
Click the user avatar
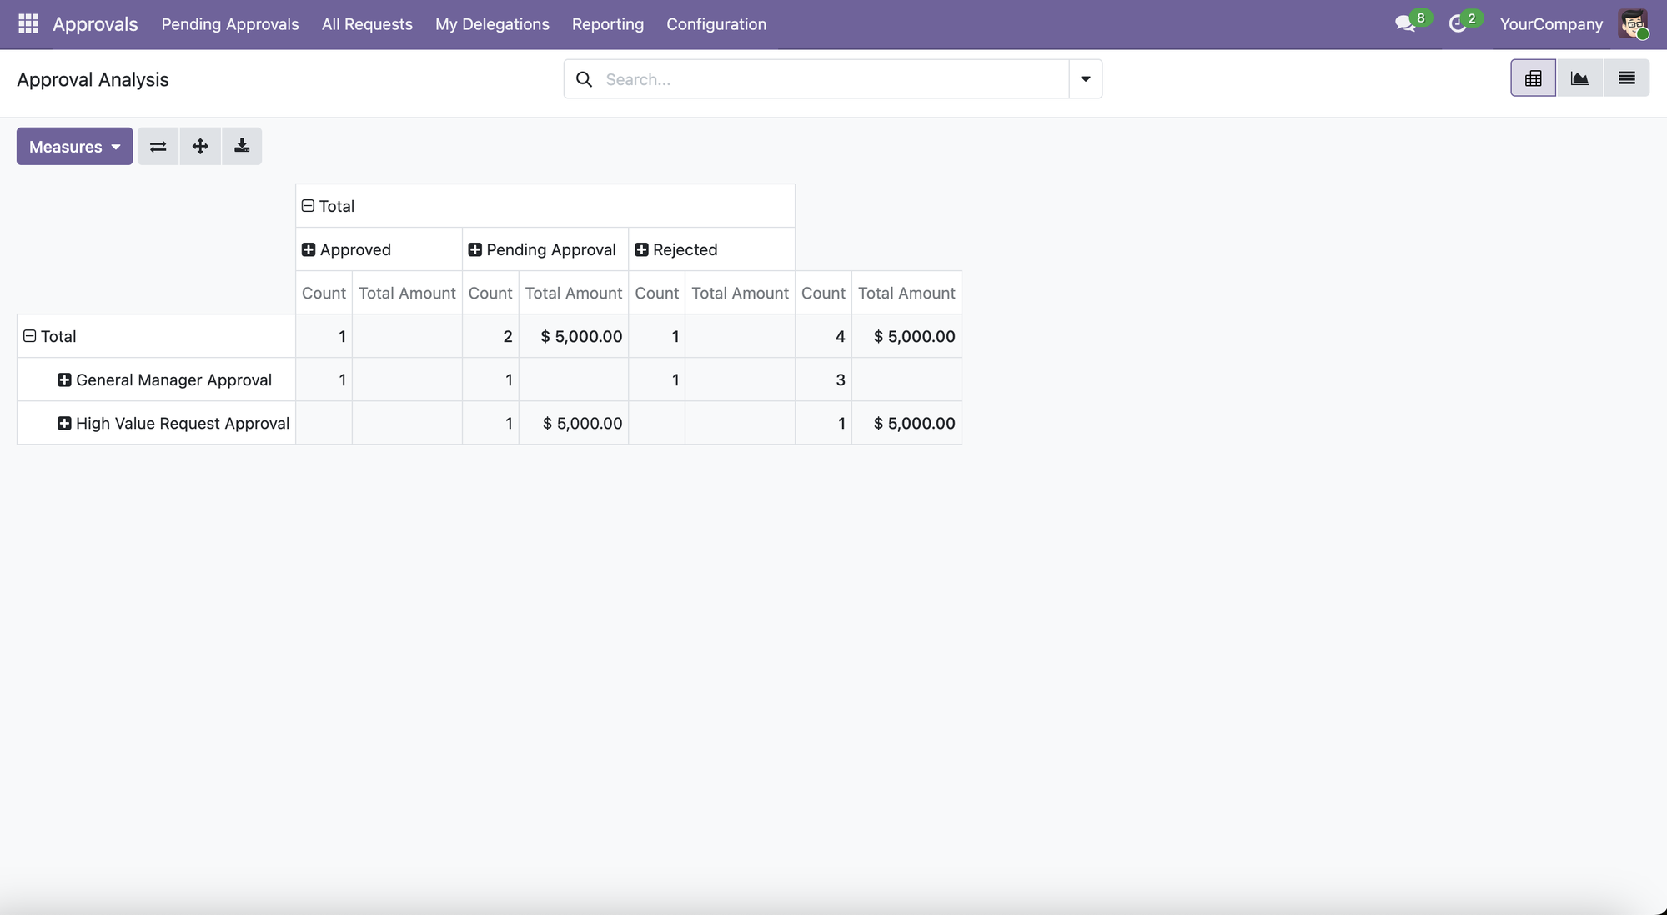(1632, 23)
